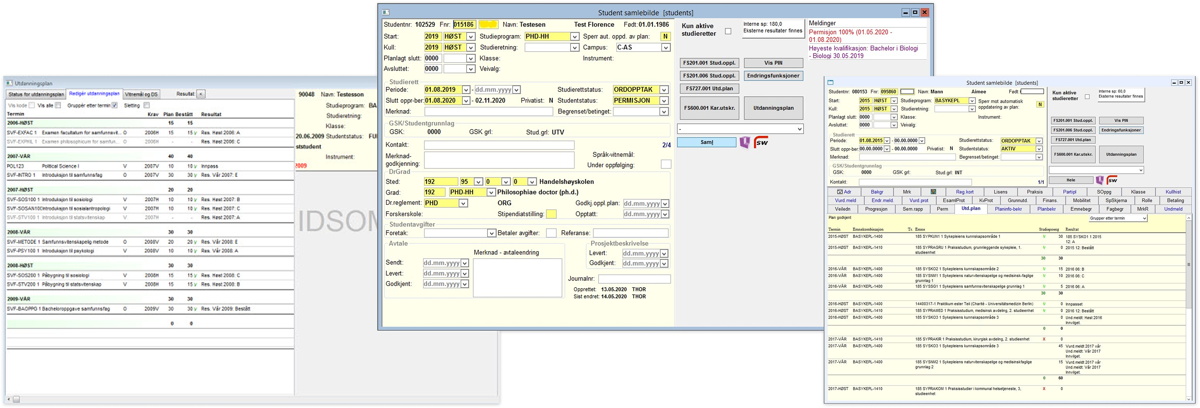Click purple shield logo next to Hele button
Viewport: 1200px width, 408px height.
1099,180
